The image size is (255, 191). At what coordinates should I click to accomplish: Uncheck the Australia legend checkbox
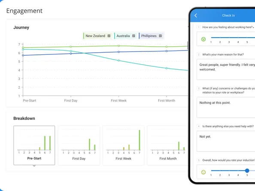(x=134, y=36)
